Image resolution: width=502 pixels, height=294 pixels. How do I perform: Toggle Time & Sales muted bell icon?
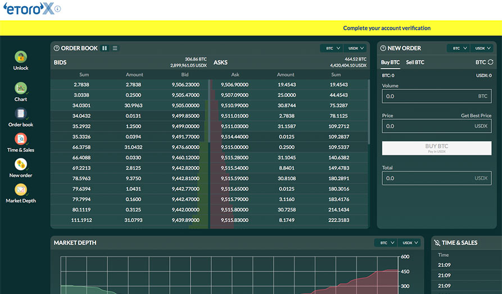coord(437,243)
